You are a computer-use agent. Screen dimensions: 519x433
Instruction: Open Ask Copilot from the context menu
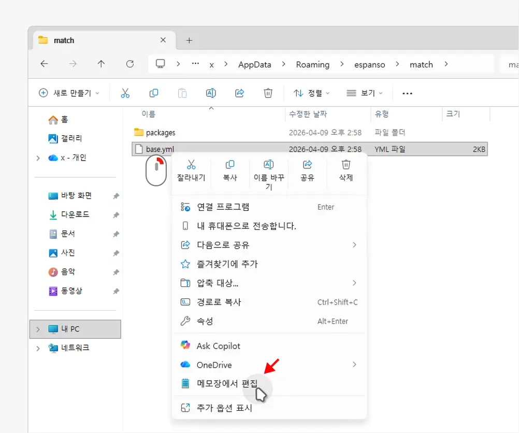click(x=218, y=345)
